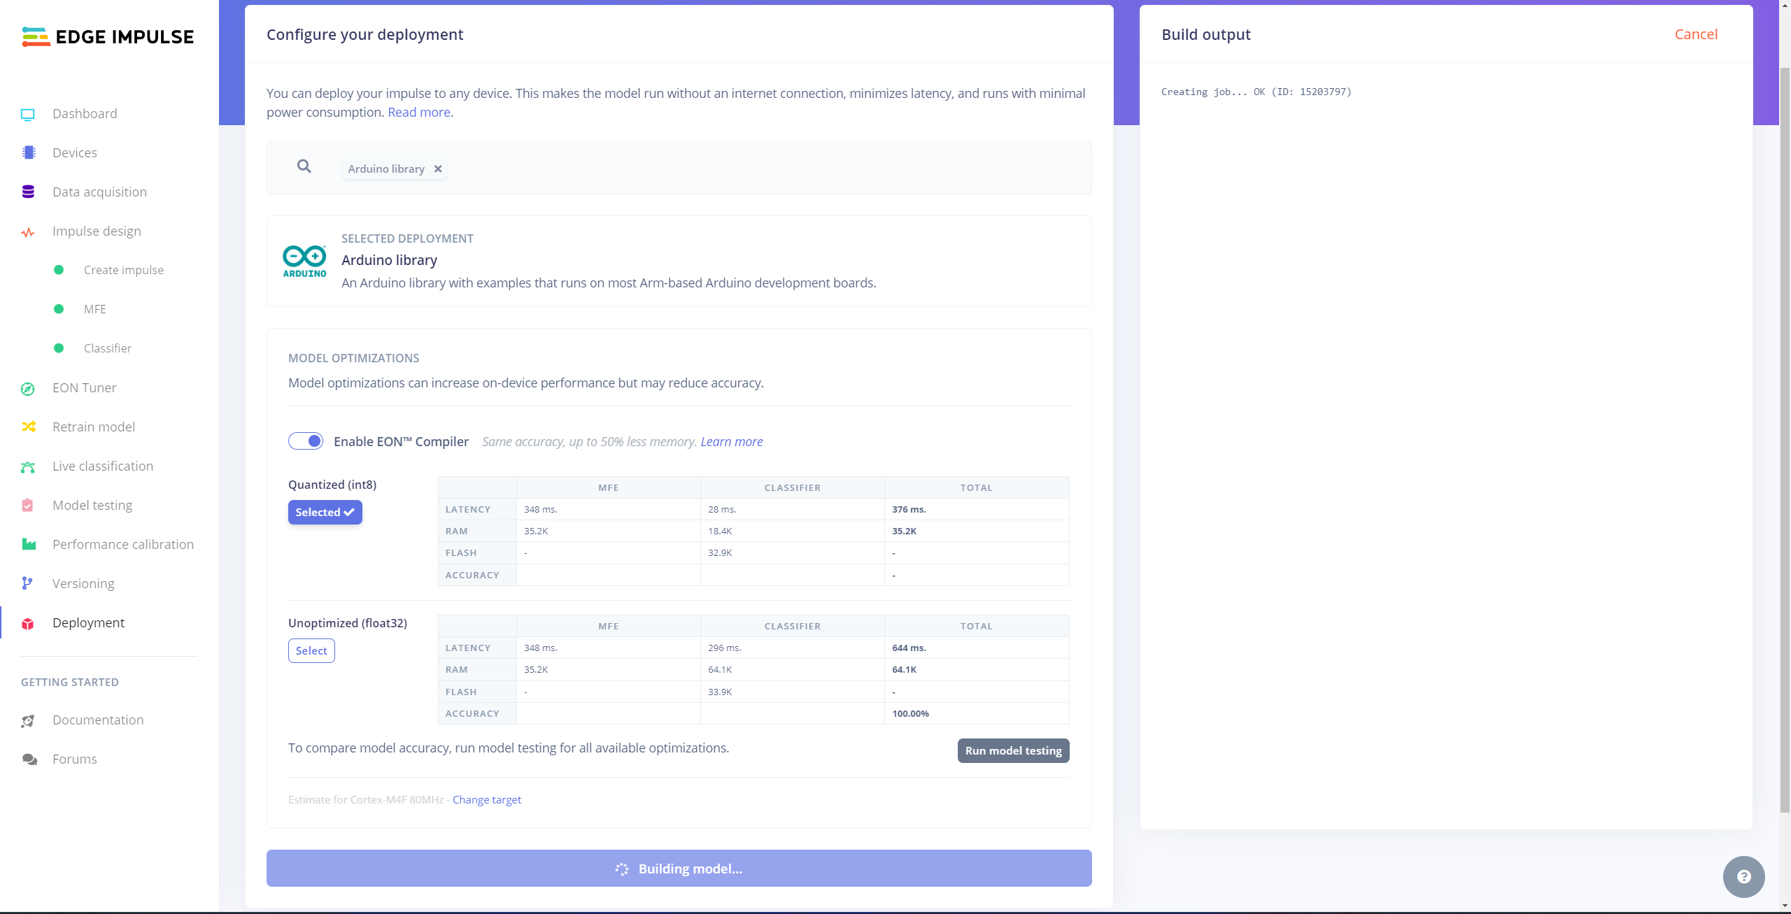The image size is (1791, 914).
Task: Click the Documentation rocket icon
Action: 28,720
